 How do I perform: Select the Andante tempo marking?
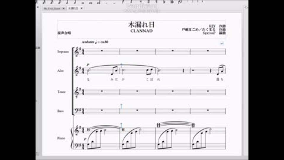pyautogui.click(x=95, y=42)
